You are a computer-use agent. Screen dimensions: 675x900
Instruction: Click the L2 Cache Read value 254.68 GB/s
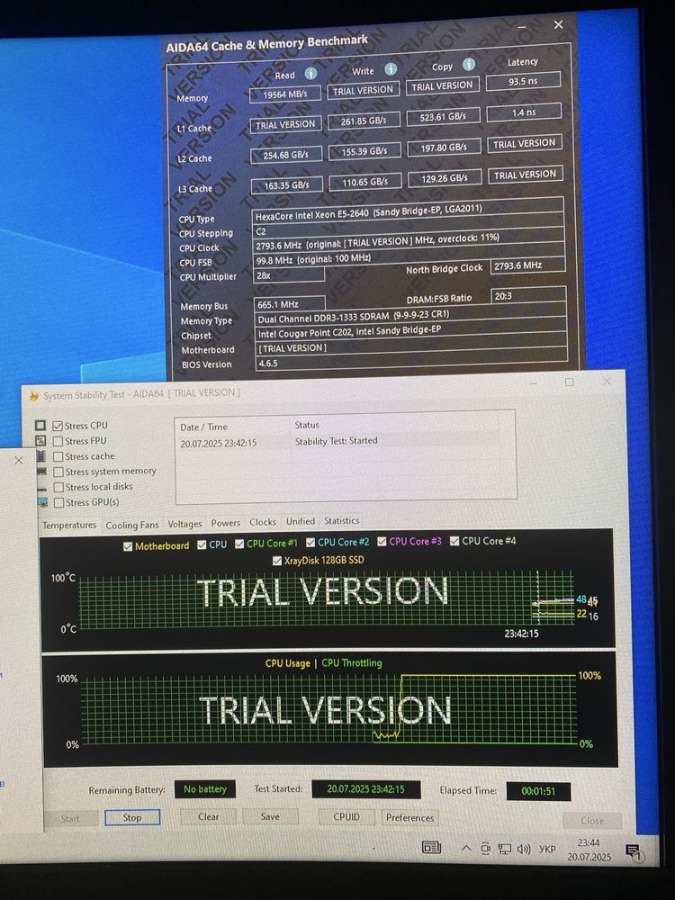pyautogui.click(x=286, y=155)
